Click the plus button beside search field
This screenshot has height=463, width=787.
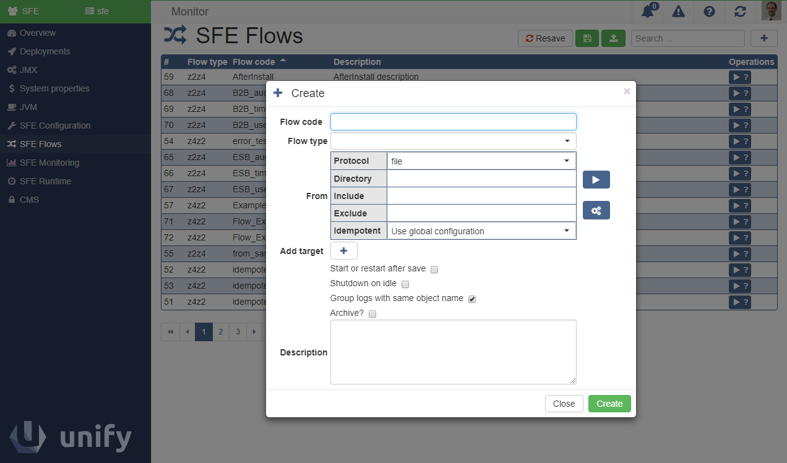tap(764, 38)
